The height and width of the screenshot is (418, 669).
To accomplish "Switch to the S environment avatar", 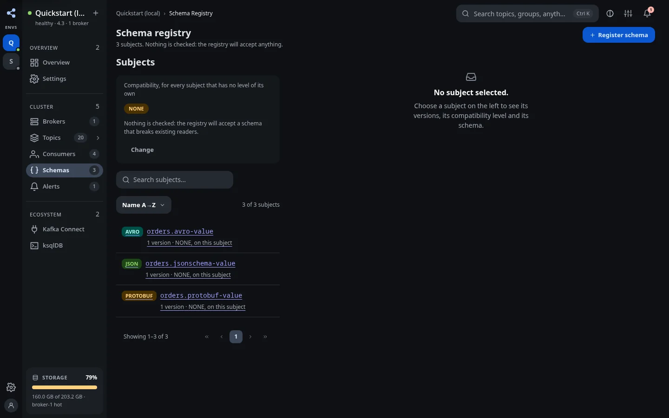I will [11, 61].
